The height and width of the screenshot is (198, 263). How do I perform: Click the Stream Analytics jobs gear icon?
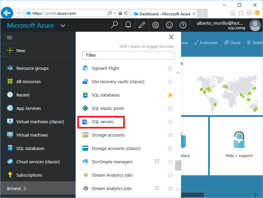(85, 175)
